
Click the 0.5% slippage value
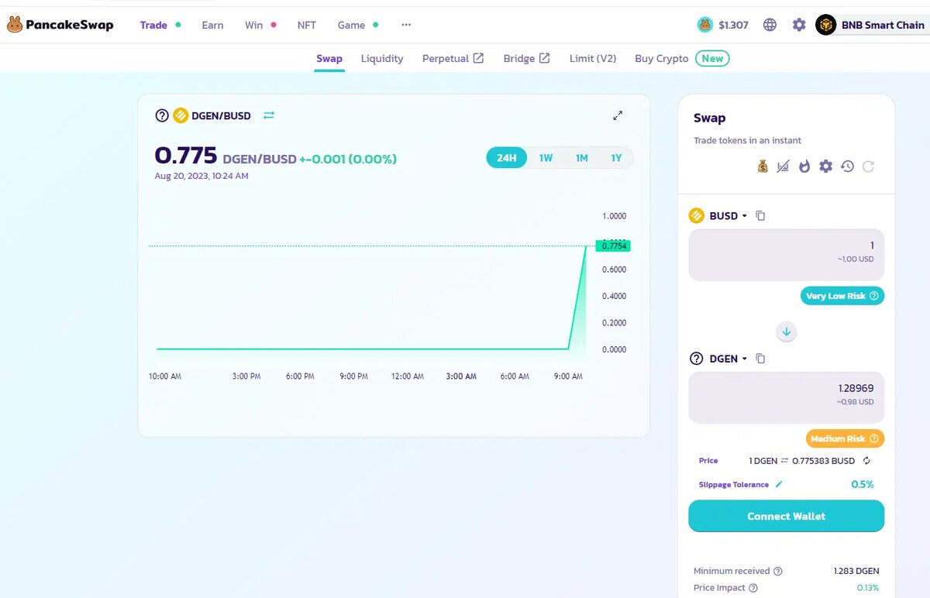[862, 484]
